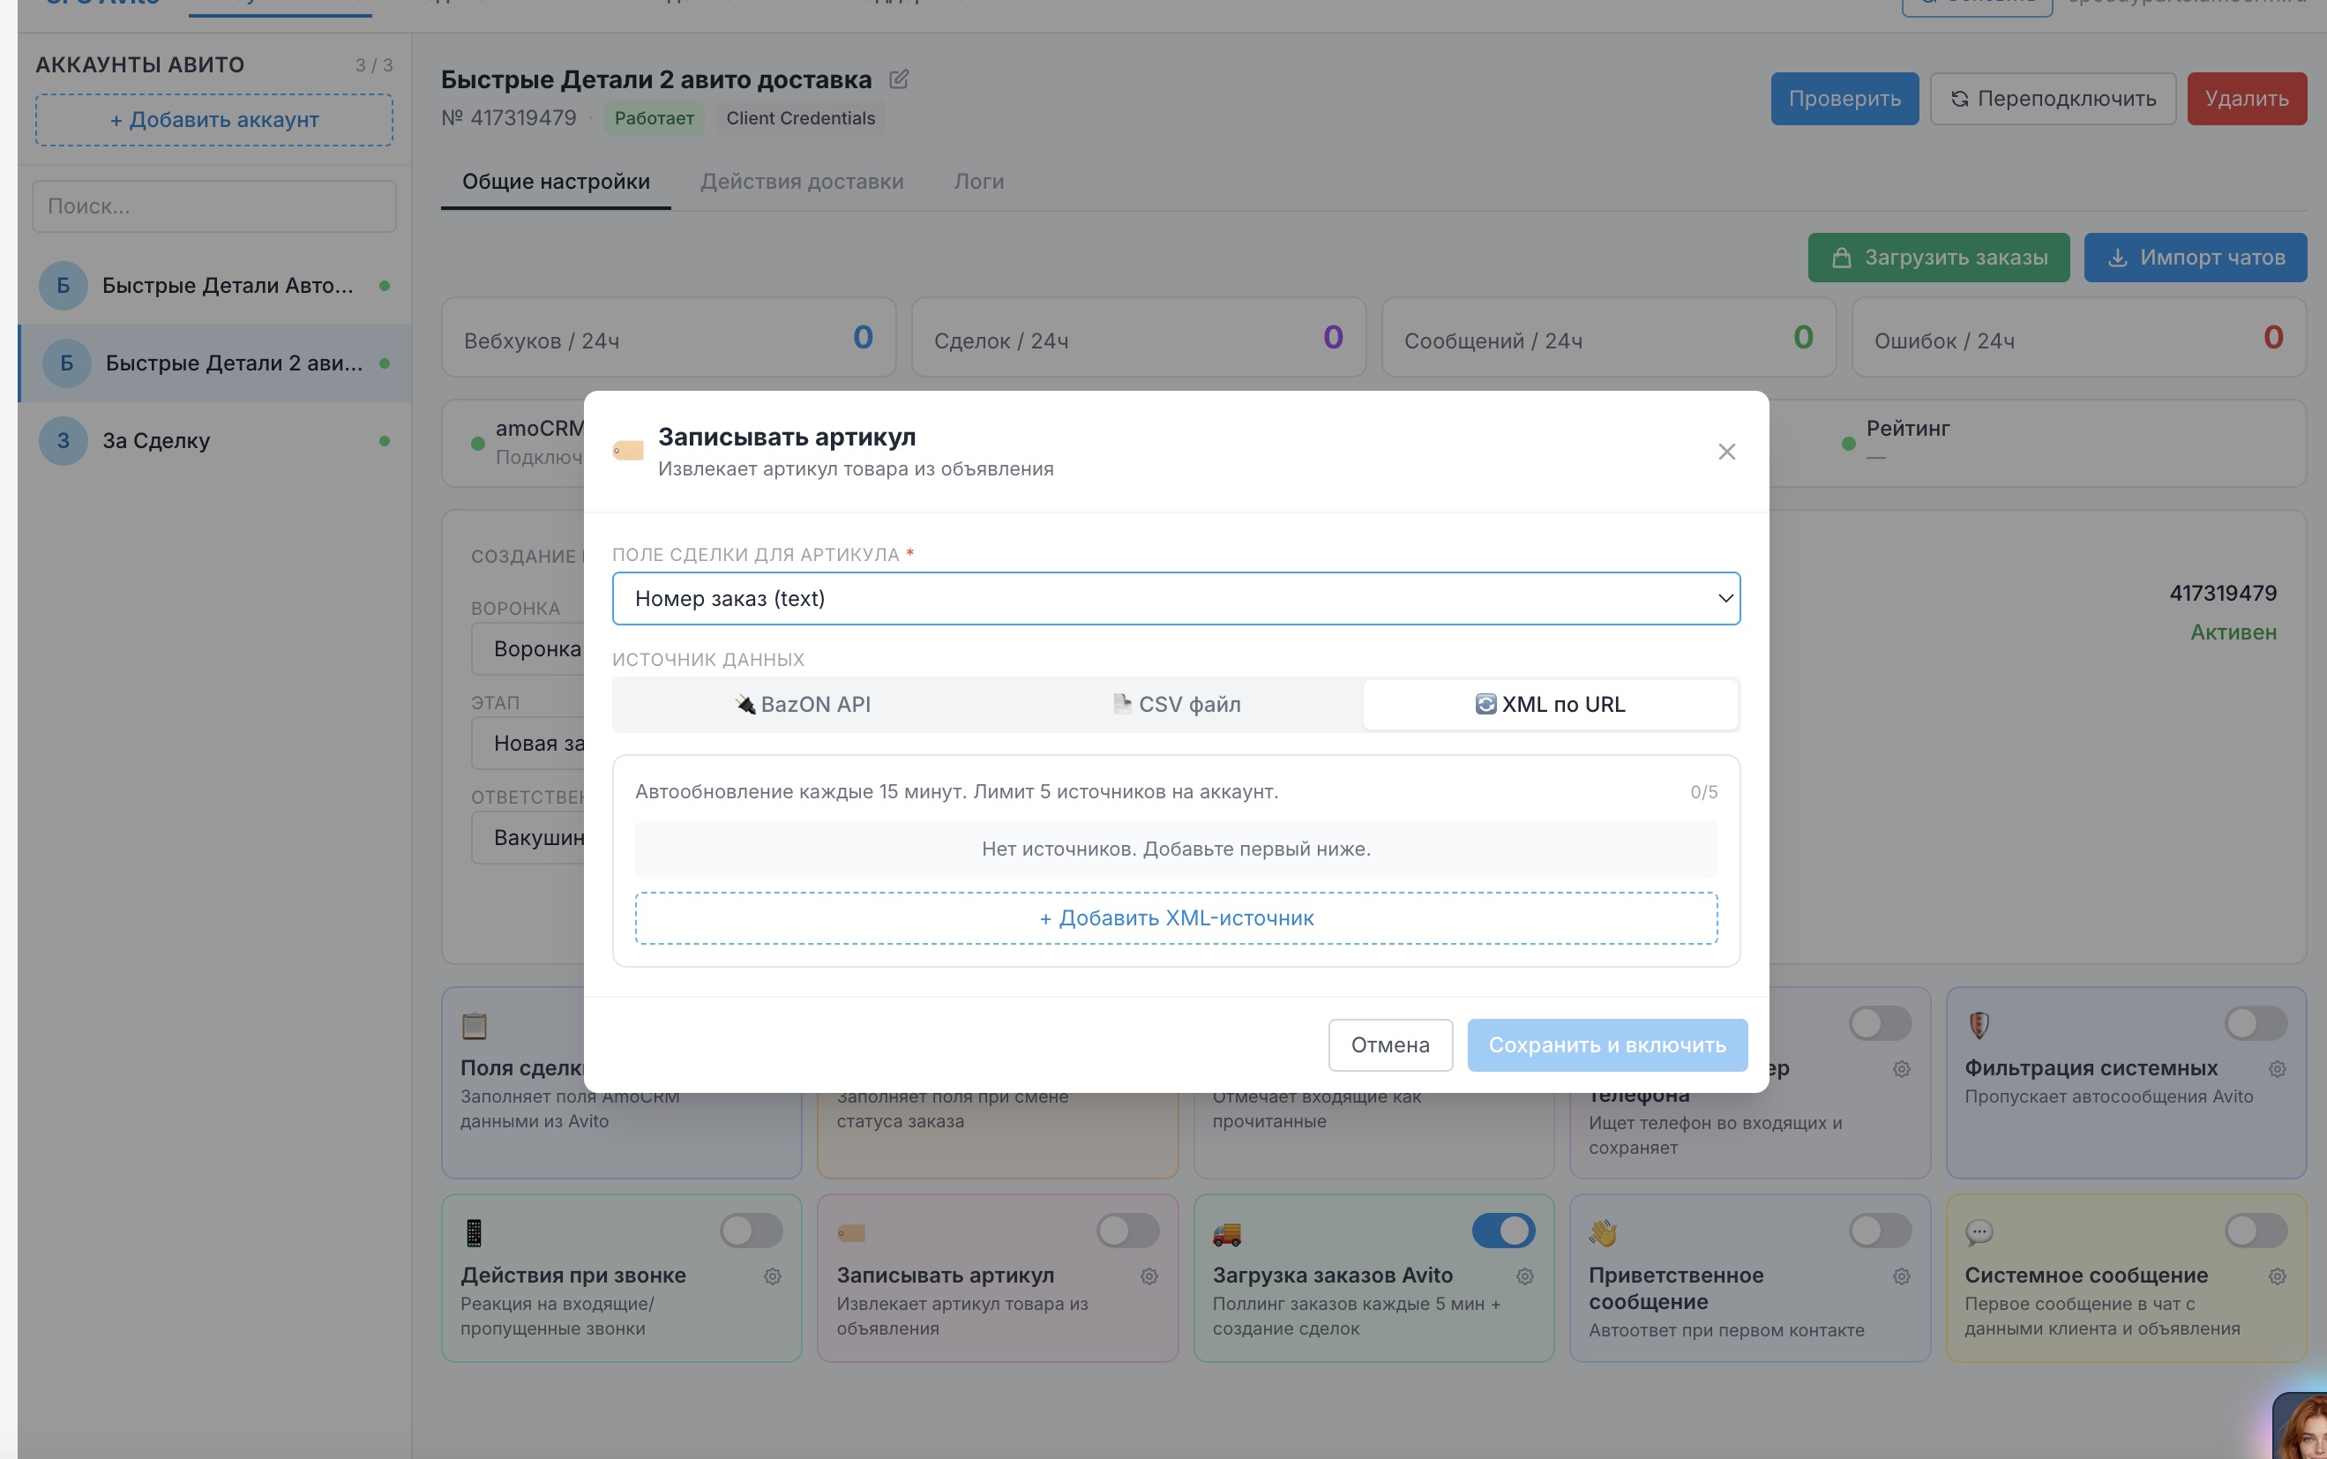
Task: Toggle the Действия при звонке switch
Action: (751, 1231)
